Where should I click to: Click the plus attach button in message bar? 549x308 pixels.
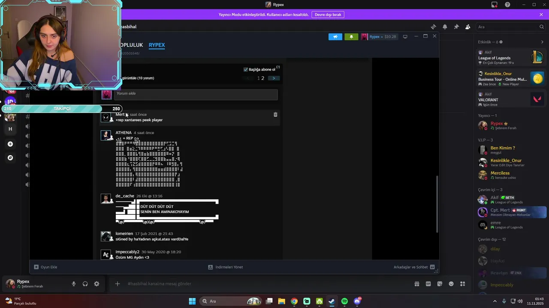click(117, 284)
